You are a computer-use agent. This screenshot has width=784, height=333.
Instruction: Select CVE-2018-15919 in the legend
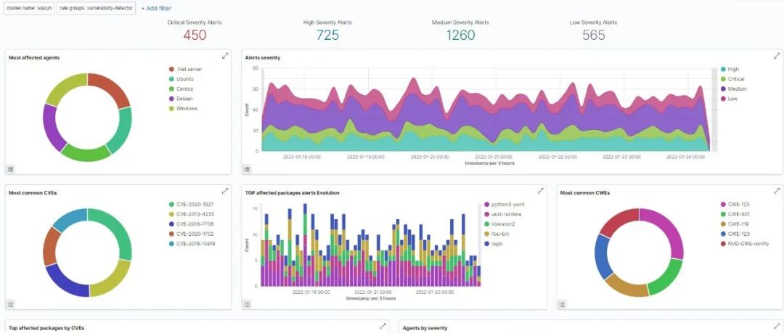(192, 244)
